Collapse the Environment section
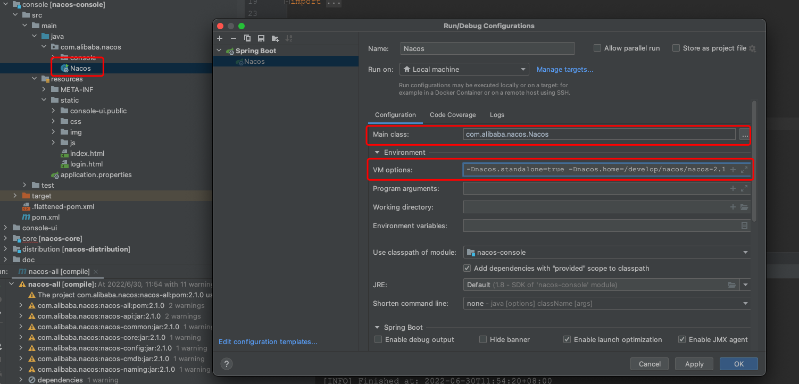 (x=377, y=153)
